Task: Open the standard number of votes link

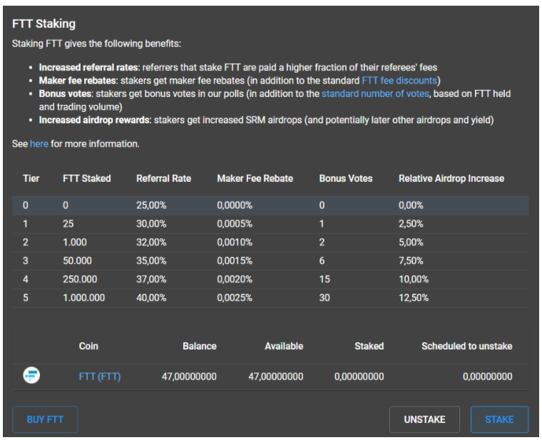Action: [375, 93]
